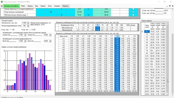This screenshot has height=98, width=174.
Task: Click the main window scroll up arrow
Action: pyautogui.click(x=173, y=10)
